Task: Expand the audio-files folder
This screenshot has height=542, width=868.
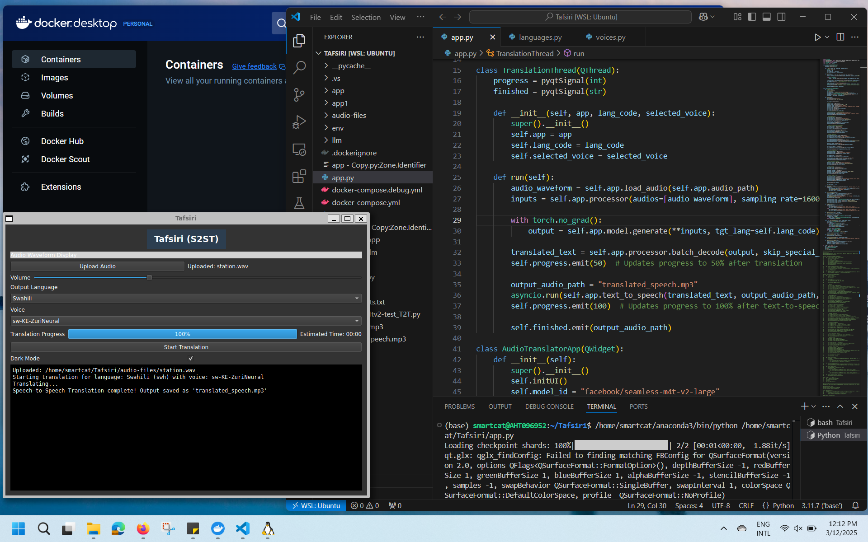Action: pyautogui.click(x=349, y=116)
